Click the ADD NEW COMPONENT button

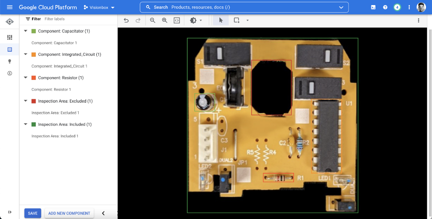[x=69, y=213]
